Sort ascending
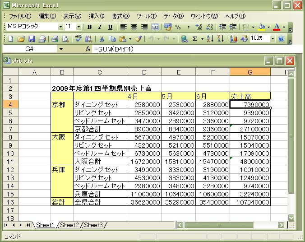This screenshot has width=305, height=242. [x=210, y=39]
